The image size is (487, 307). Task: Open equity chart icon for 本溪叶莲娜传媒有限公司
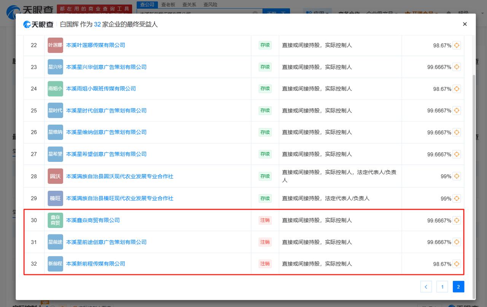(x=457, y=45)
